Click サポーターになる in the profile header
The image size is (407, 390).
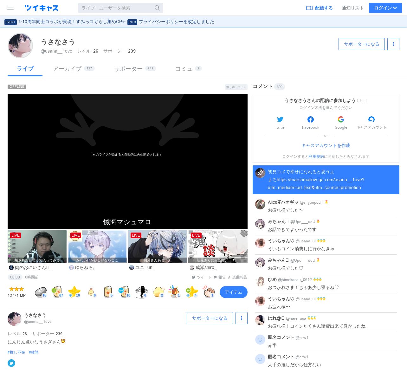pos(362,44)
